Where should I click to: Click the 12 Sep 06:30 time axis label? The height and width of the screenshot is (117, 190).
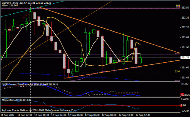click(x=92, y=115)
